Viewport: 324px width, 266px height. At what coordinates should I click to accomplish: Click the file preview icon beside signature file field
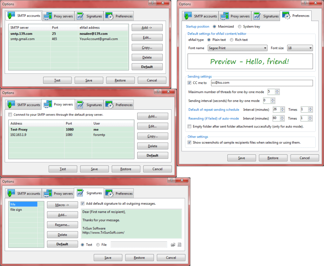click(179, 244)
